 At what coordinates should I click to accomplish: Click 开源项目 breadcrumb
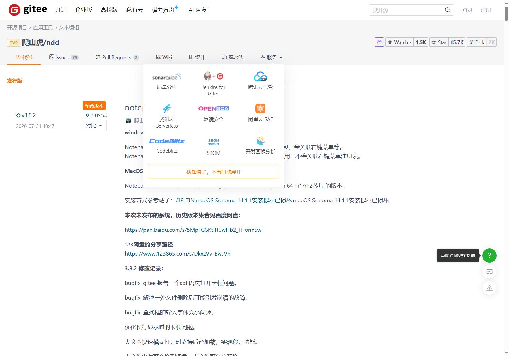tap(17, 28)
